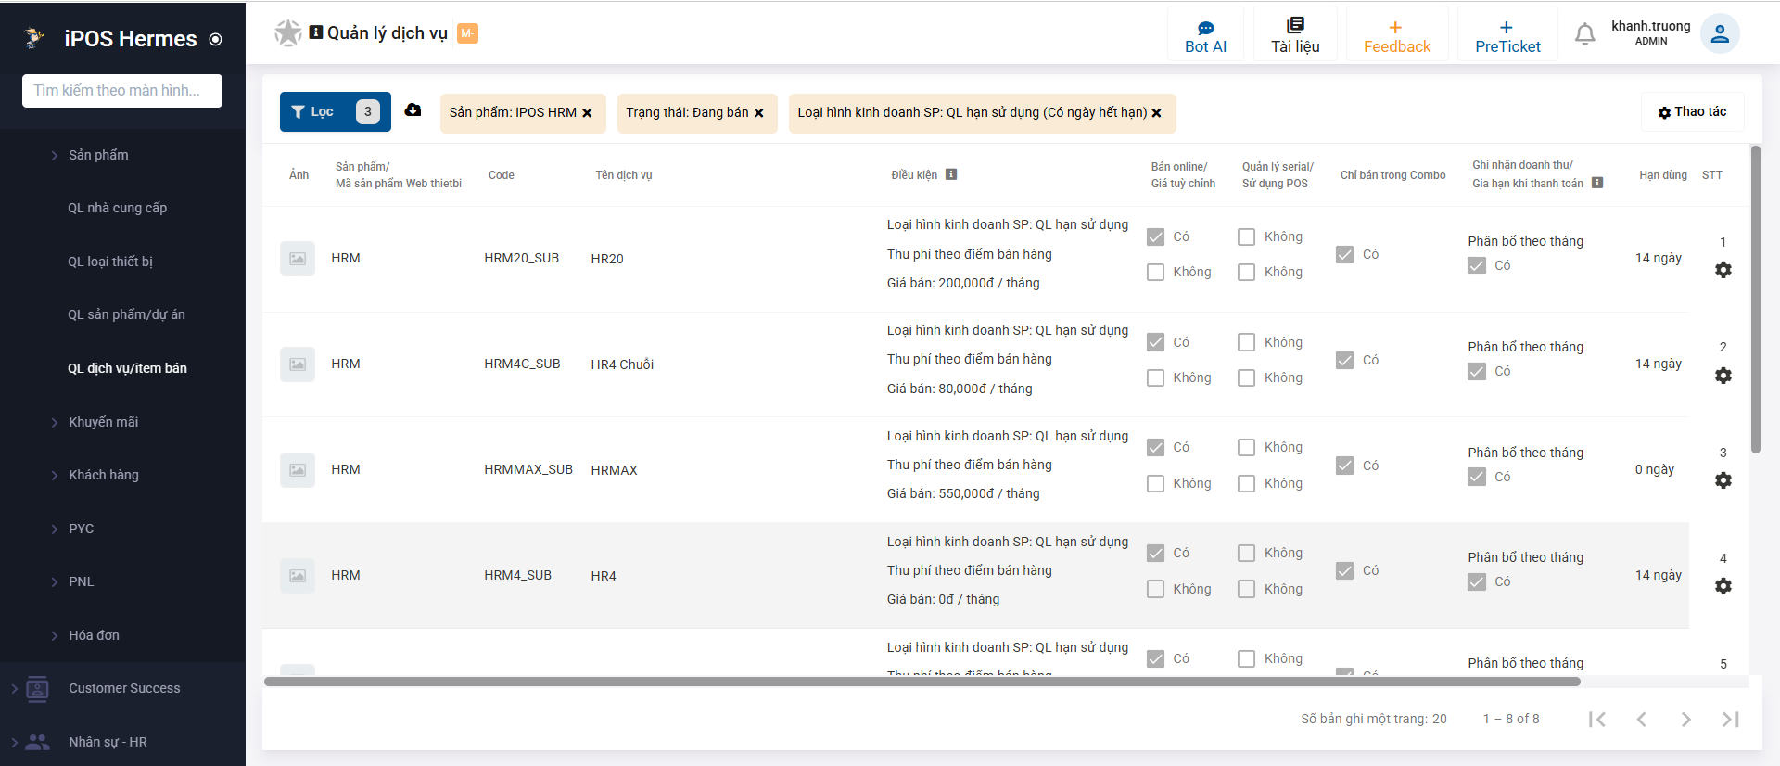1780x766 pixels.
Task: Open QL dịch vụ/item bán menu
Action: [x=127, y=368]
